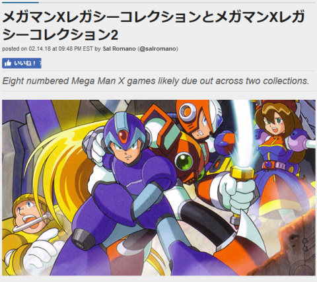Click the second headline line ending in 2
Image resolution: width=317 pixels, height=282 pixels.
click(60, 34)
